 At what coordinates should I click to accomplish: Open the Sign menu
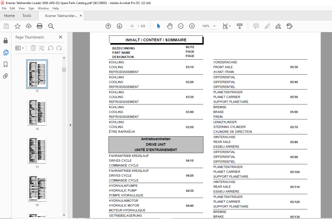tap(31, 8)
